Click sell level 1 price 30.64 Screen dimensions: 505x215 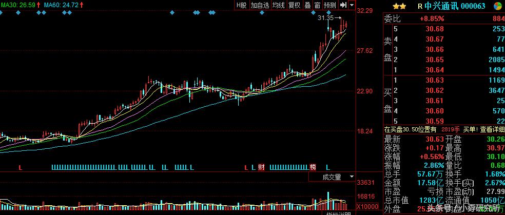coord(435,70)
